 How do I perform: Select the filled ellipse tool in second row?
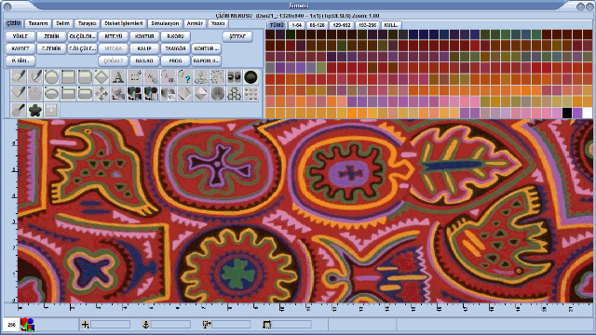click(x=52, y=93)
